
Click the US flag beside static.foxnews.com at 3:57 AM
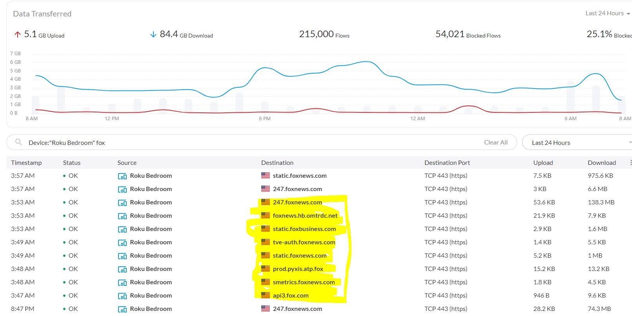click(266, 175)
